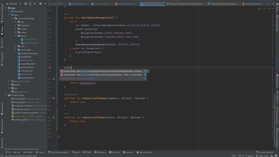
Task: Click the UTF-8 encoding status item
Action: point(241,156)
